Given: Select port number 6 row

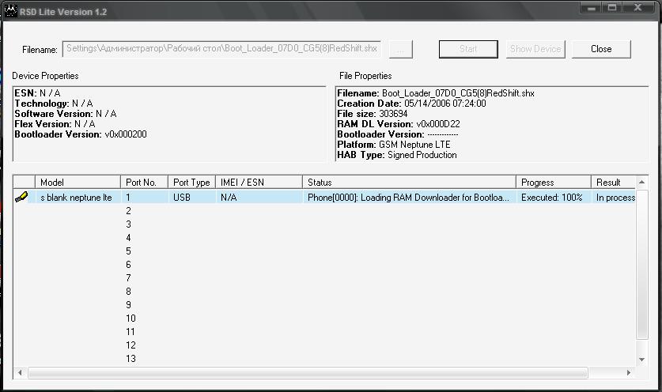Looking at the screenshot, I should coord(128,265).
